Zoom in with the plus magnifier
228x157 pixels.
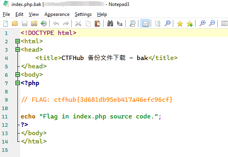click(202, 23)
